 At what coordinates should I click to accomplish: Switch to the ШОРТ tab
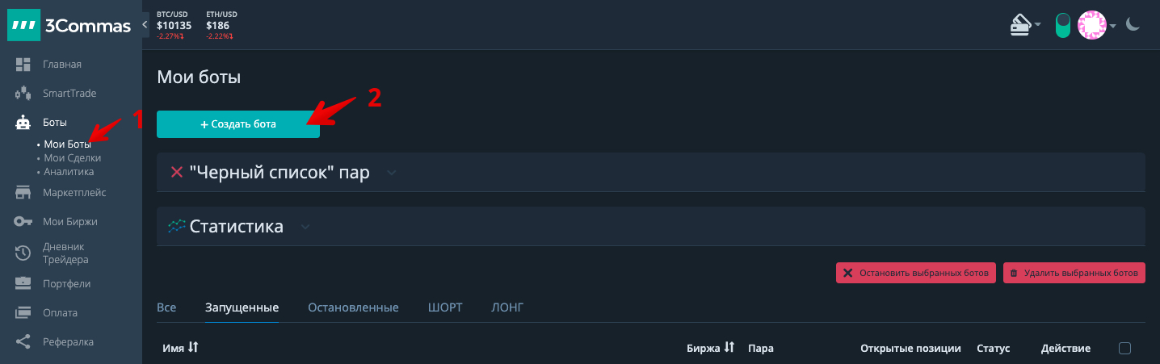445,308
